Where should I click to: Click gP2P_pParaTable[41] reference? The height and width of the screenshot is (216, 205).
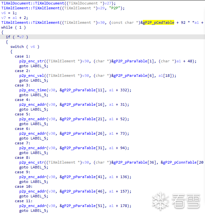(x=83, y=177)
